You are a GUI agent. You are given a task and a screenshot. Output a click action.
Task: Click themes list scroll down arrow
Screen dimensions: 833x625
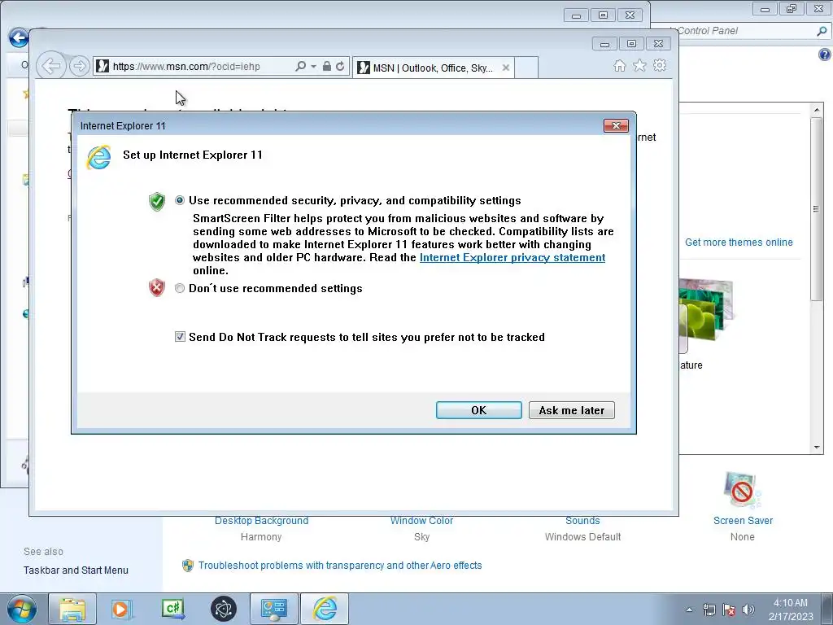(817, 448)
